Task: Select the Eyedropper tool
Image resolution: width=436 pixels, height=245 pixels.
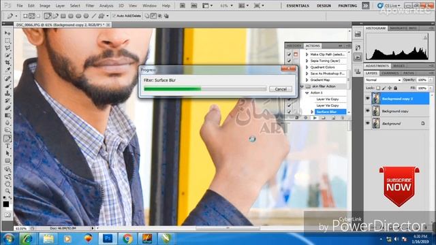Action: point(7,69)
